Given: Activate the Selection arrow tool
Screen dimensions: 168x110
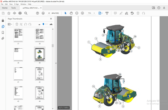Looking at the screenshot, I should [x=66, y=13].
